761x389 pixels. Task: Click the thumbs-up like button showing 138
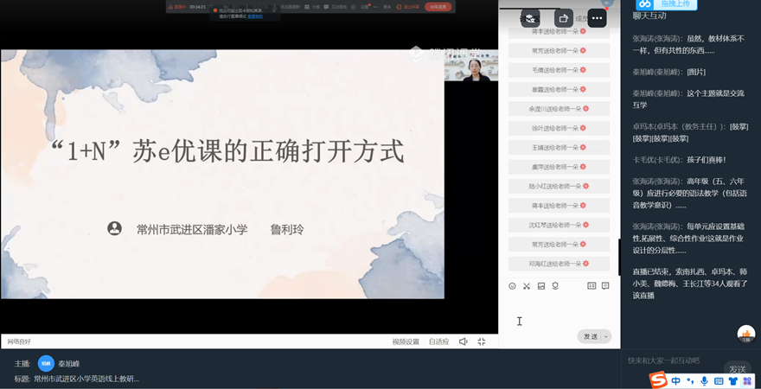coord(746,335)
